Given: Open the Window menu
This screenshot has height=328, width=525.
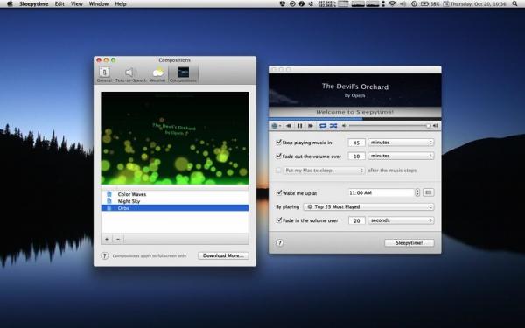Looking at the screenshot, I should (x=99, y=4).
